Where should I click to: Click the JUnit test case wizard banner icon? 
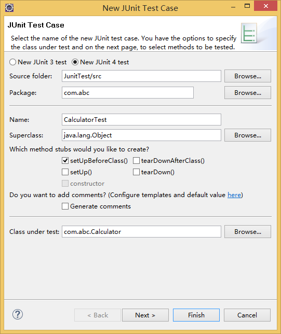[249, 33]
